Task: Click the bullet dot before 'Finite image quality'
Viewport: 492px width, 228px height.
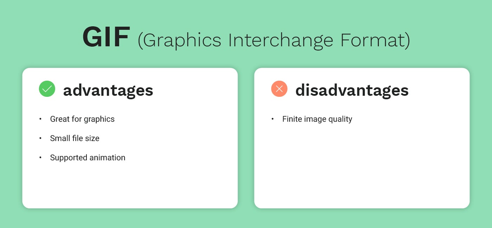Action: (273, 119)
